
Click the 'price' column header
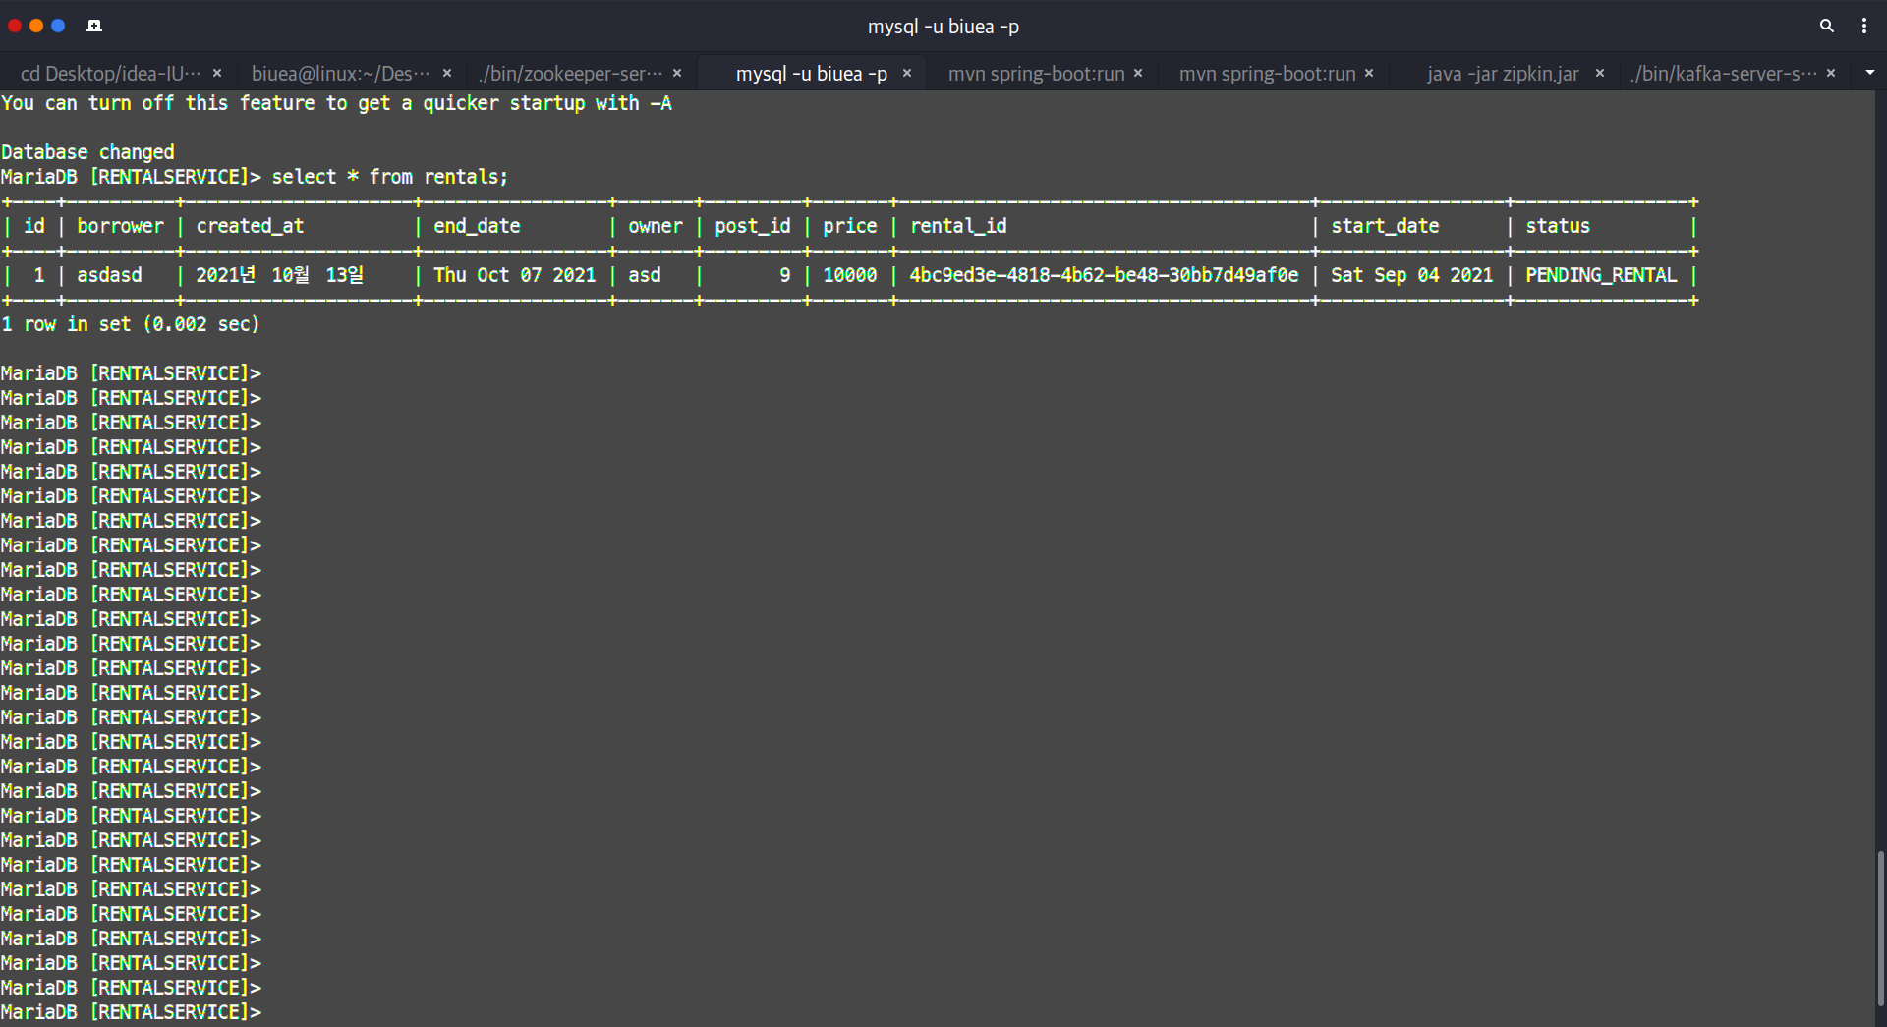(850, 226)
